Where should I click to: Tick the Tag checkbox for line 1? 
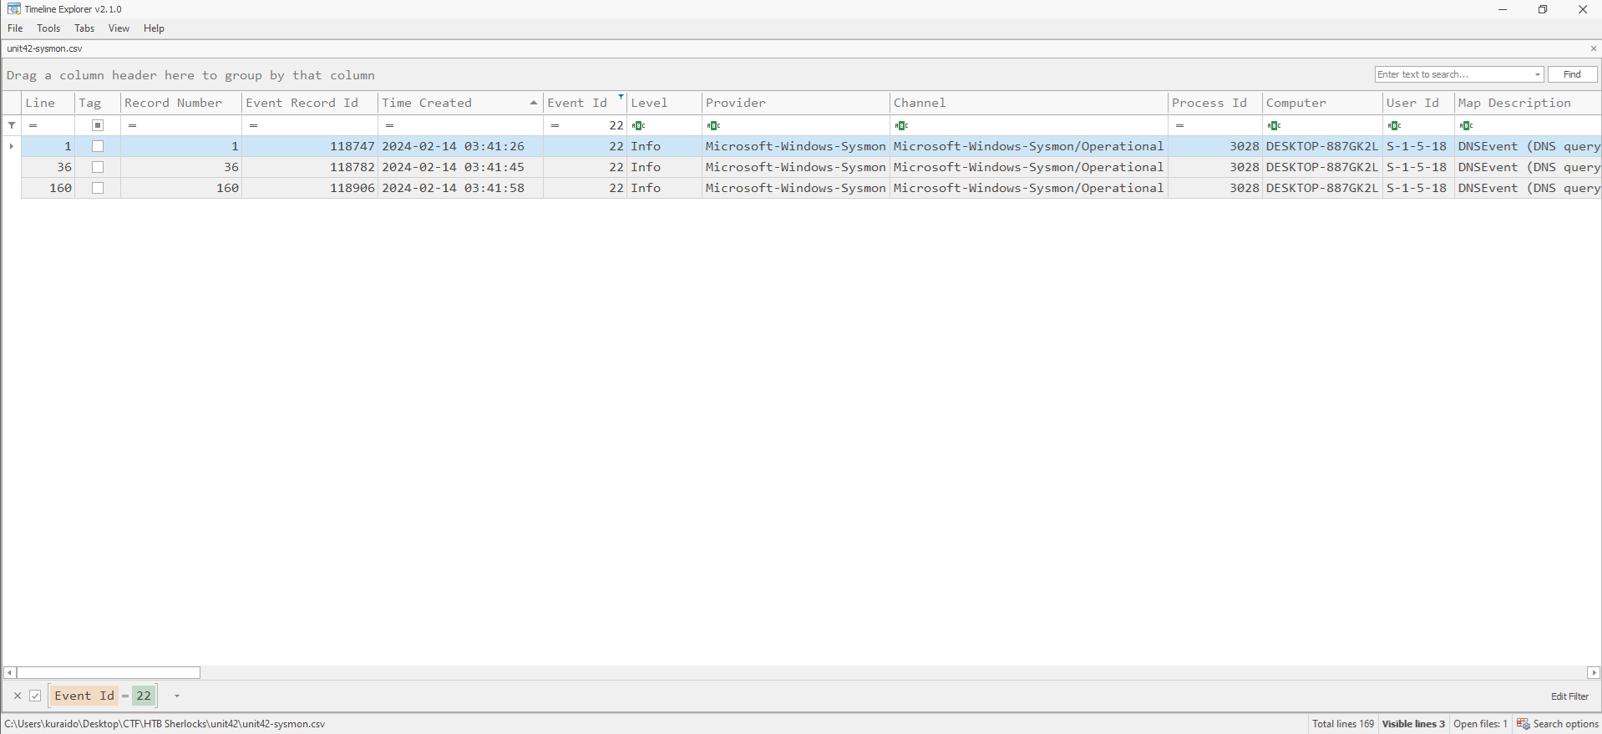[98, 146]
